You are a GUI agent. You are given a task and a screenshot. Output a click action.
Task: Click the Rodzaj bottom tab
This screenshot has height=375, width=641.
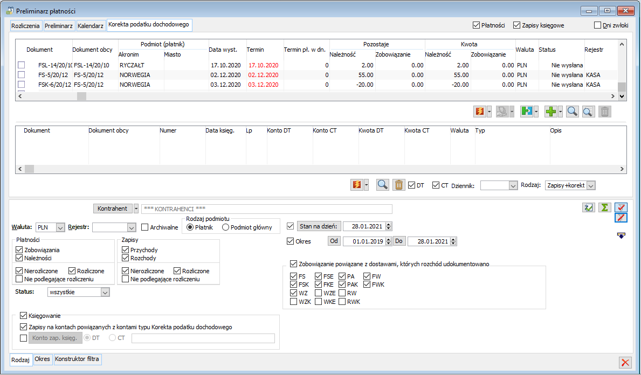click(20, 360)
